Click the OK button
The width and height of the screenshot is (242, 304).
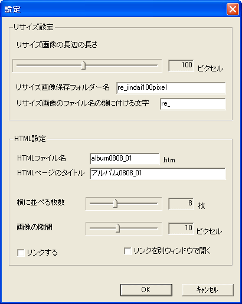coord(146,290)
